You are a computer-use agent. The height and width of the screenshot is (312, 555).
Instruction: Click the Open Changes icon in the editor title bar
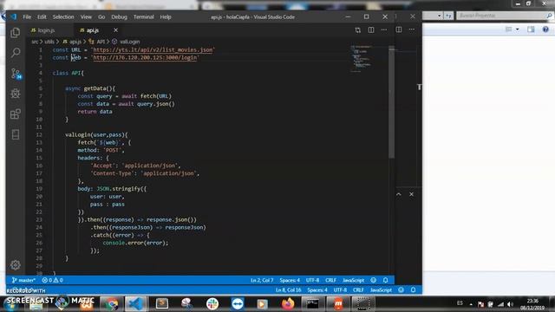[358, 30]
